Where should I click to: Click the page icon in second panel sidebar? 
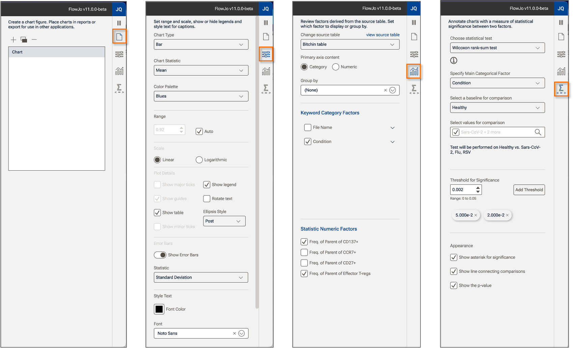coord(266,36)
